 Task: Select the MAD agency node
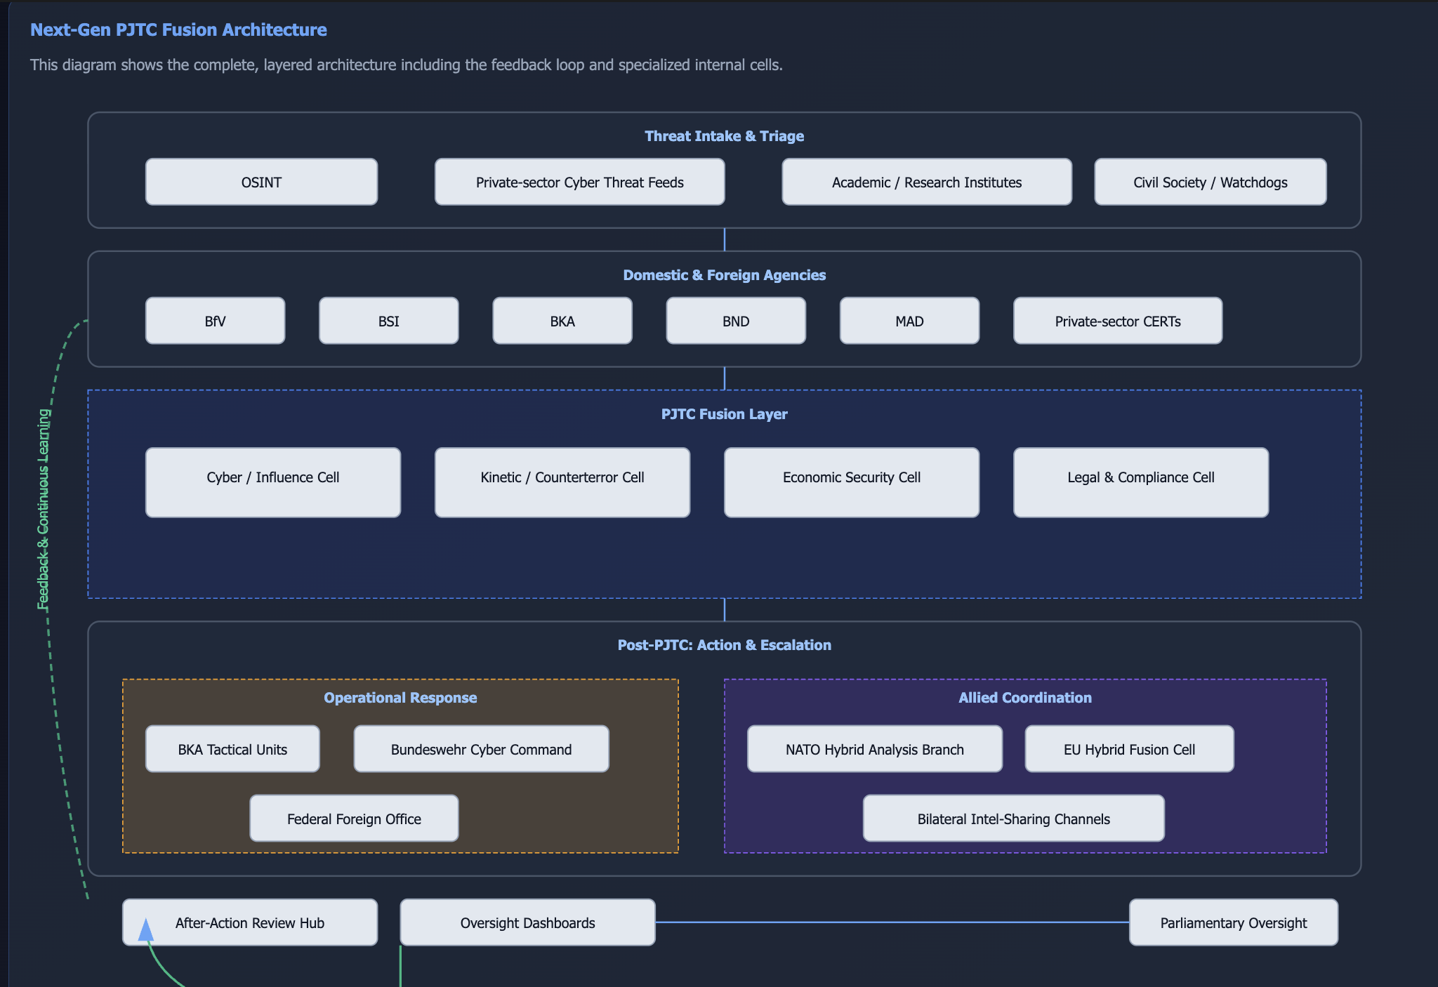click(909, 321)
